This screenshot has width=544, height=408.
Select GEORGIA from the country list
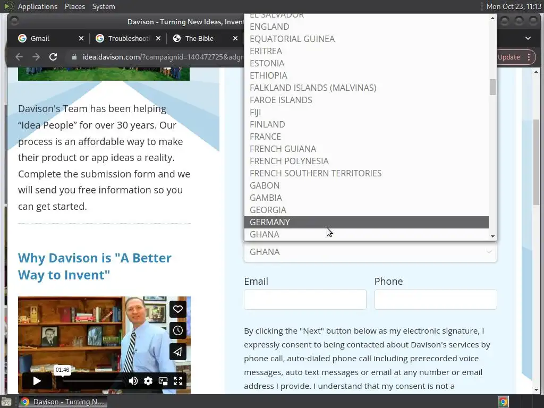click(x=367, y=210)
